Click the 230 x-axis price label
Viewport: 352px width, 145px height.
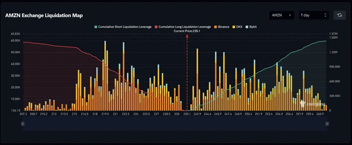pyautogui.click(x=177, y=114)
